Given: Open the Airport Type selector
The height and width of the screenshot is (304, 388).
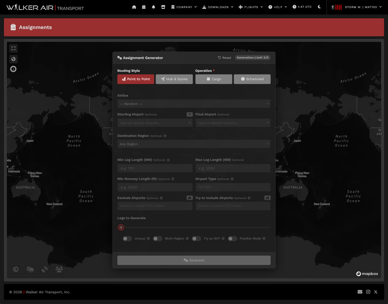Looking at the screenshot, I should point(233,187).
